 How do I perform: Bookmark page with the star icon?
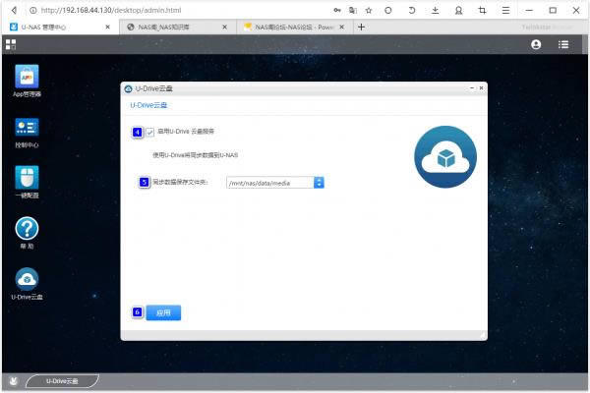(369, 10)
